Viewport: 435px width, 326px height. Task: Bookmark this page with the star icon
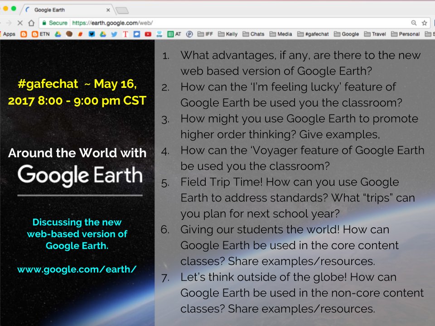pyautogui.click(x=425, y=23)
